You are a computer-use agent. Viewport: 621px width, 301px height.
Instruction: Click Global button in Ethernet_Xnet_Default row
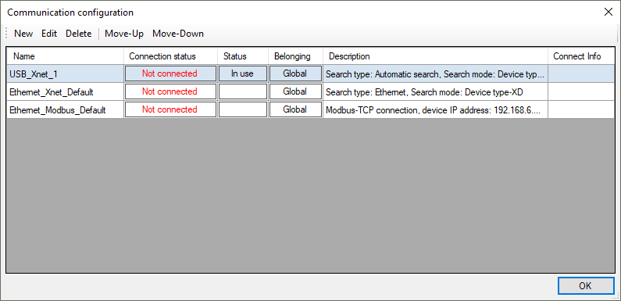pos(295,91)
